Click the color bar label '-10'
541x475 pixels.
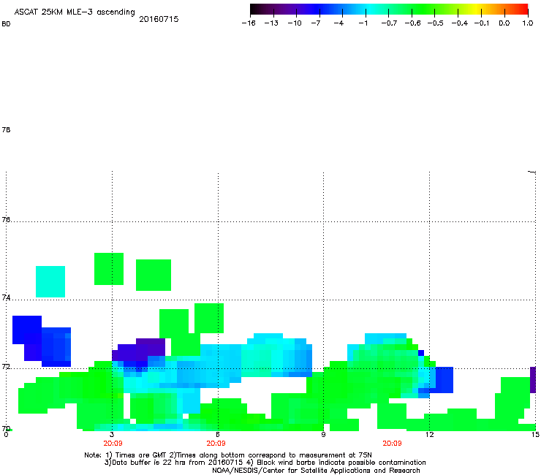pos(295,23)
